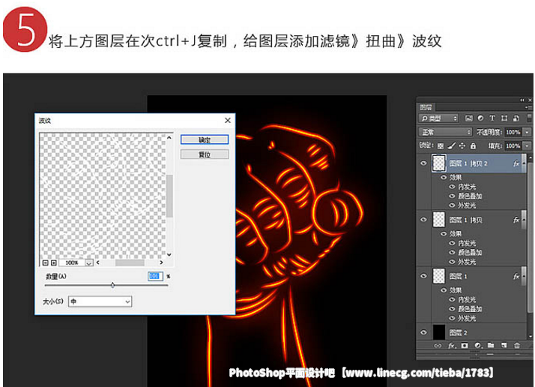The width and height of the screenshot is (535, 387).
Task: Toggle 外发光 visibility under 图层 1
Action: (x=452, y=318)
